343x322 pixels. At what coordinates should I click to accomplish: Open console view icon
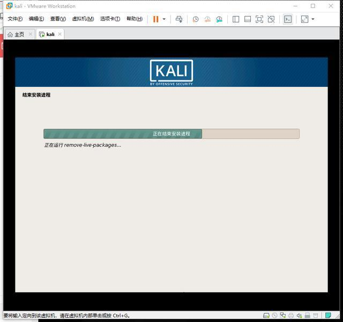coord(288,19)
